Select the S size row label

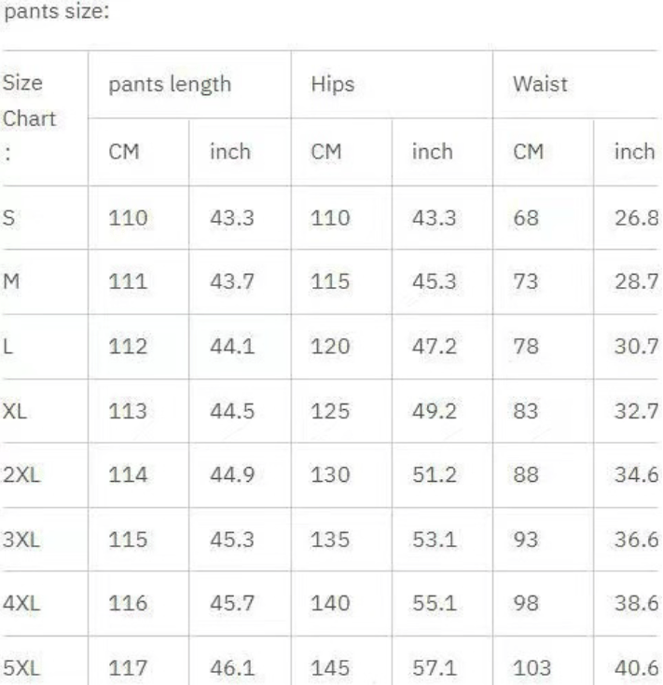tap(9, 218)
